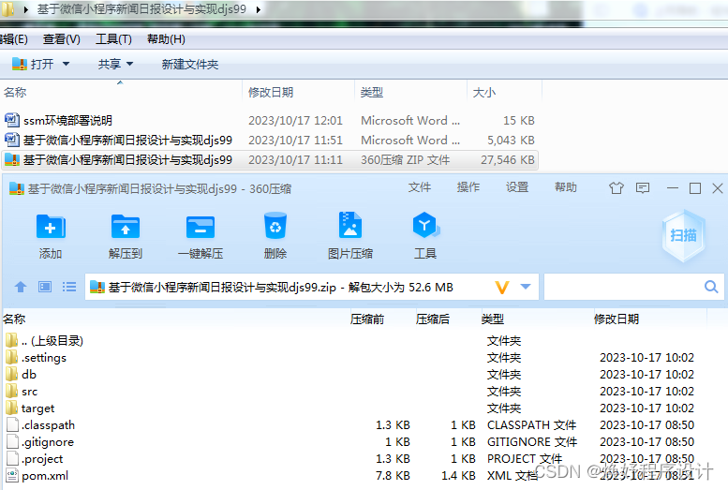Open the 工具(T) menu

tap(113, 39)
